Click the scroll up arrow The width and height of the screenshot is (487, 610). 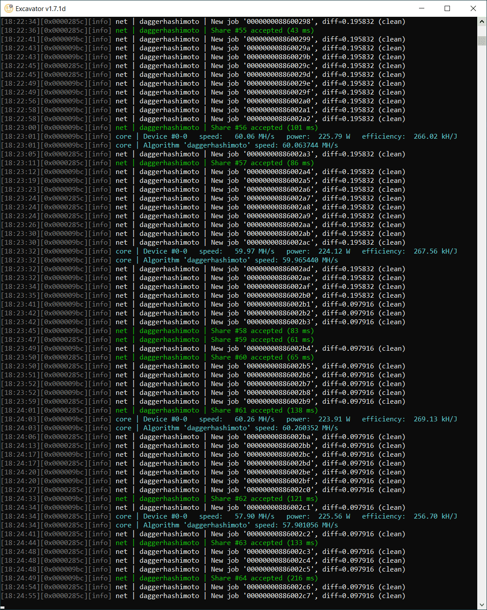[482, 21]
